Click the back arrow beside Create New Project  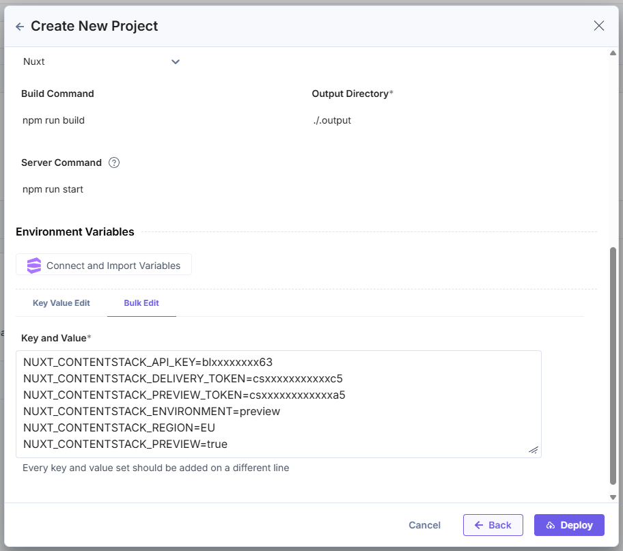pos(19,26)
